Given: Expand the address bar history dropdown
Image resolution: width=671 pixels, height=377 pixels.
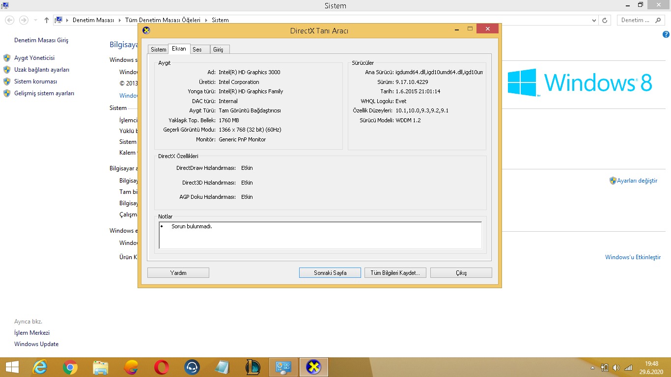Looking at the screenshot, I should (x=594, y=20).
